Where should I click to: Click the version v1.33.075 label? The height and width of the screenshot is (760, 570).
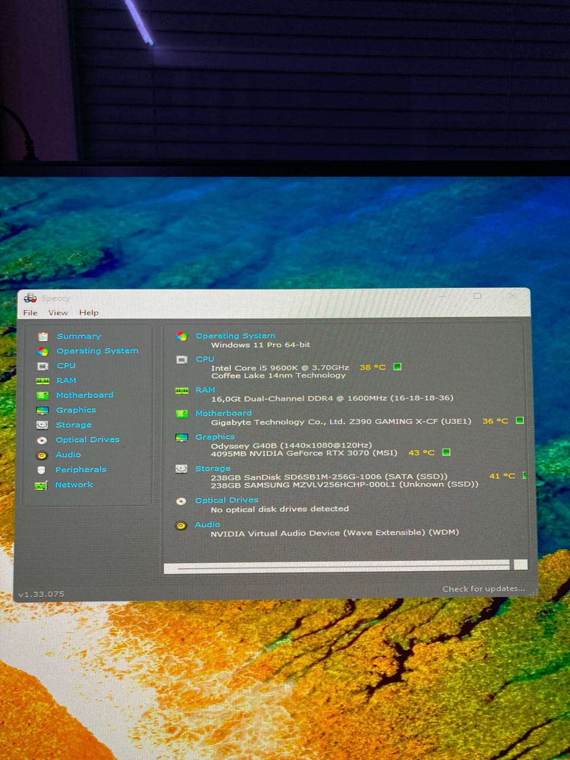(x=41, y=594)
